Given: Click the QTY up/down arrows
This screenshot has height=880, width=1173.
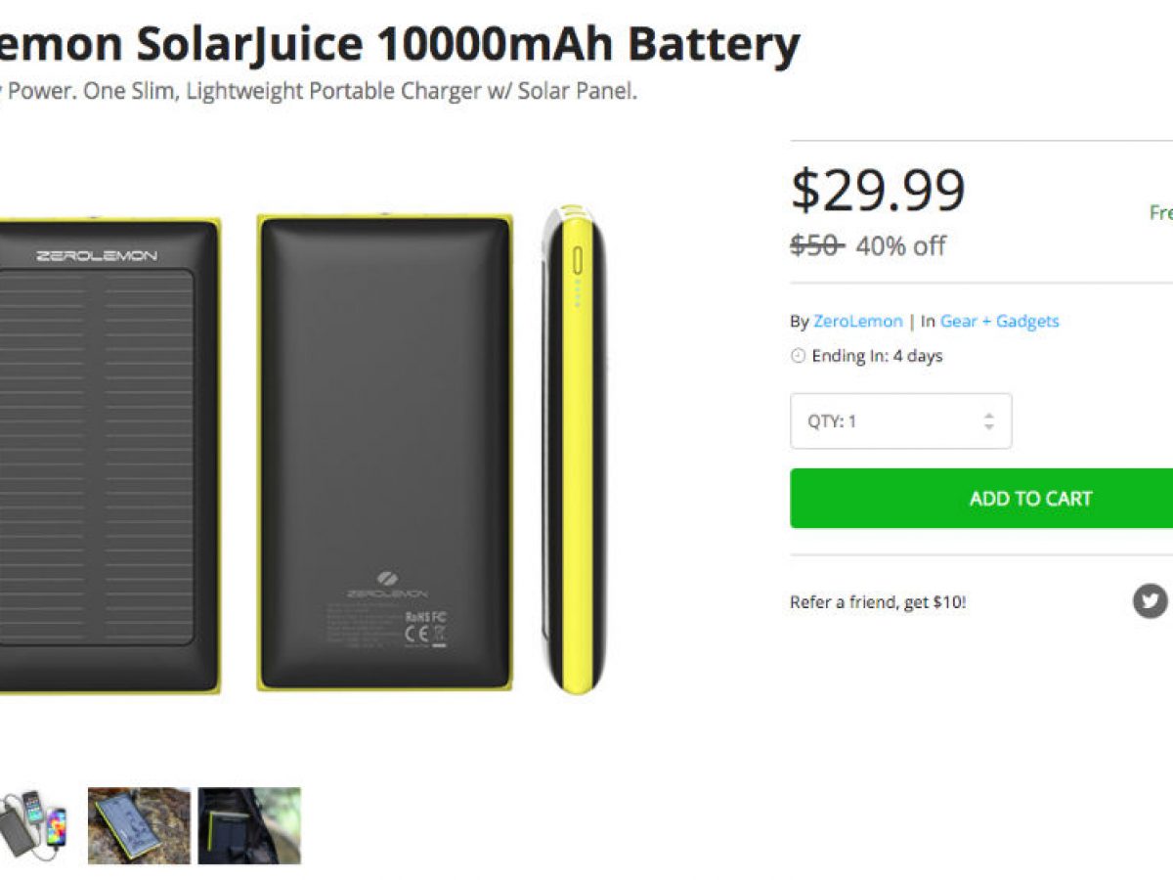Looking at the screenshot, I should pyautogui.click(x=988, y=421).
